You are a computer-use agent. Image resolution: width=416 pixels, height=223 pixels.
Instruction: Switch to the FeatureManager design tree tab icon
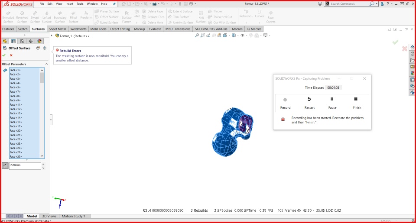pyautogui.click(x=5, y=41)
